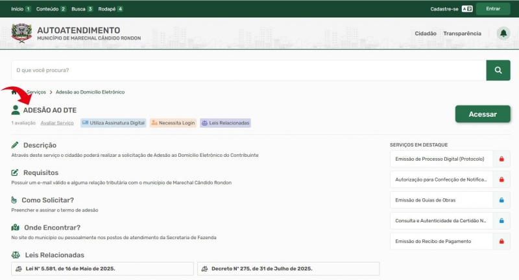Click lock icon beside Emissão do Recibo de Pagamento
Viewport: 519px width, 280px height.
(501, 241)
